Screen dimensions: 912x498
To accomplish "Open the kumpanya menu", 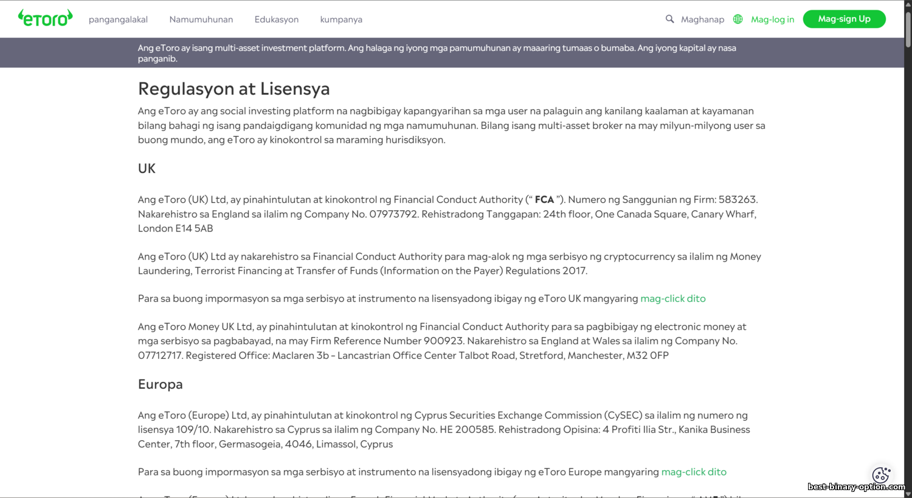I will pyautogui.click(x=341, y=19).
